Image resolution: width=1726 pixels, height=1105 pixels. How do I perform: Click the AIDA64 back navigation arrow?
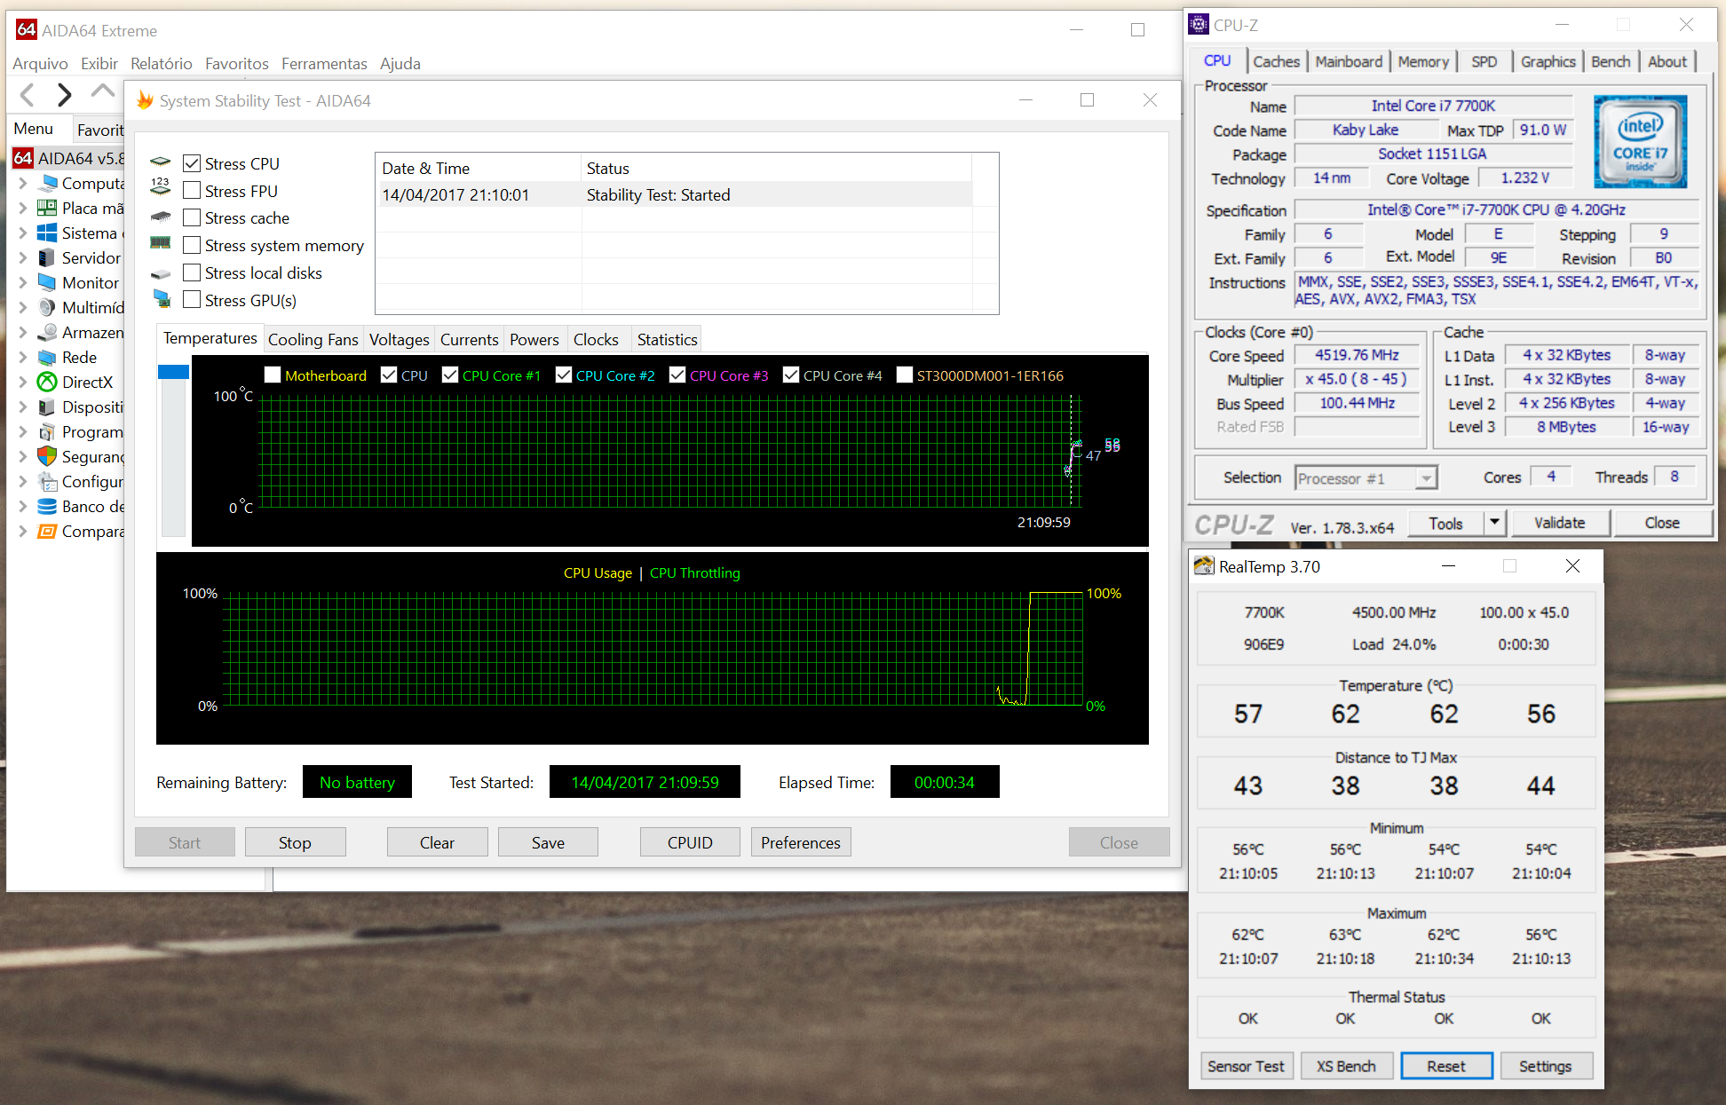pyautogui.click(x=28, y=94)
